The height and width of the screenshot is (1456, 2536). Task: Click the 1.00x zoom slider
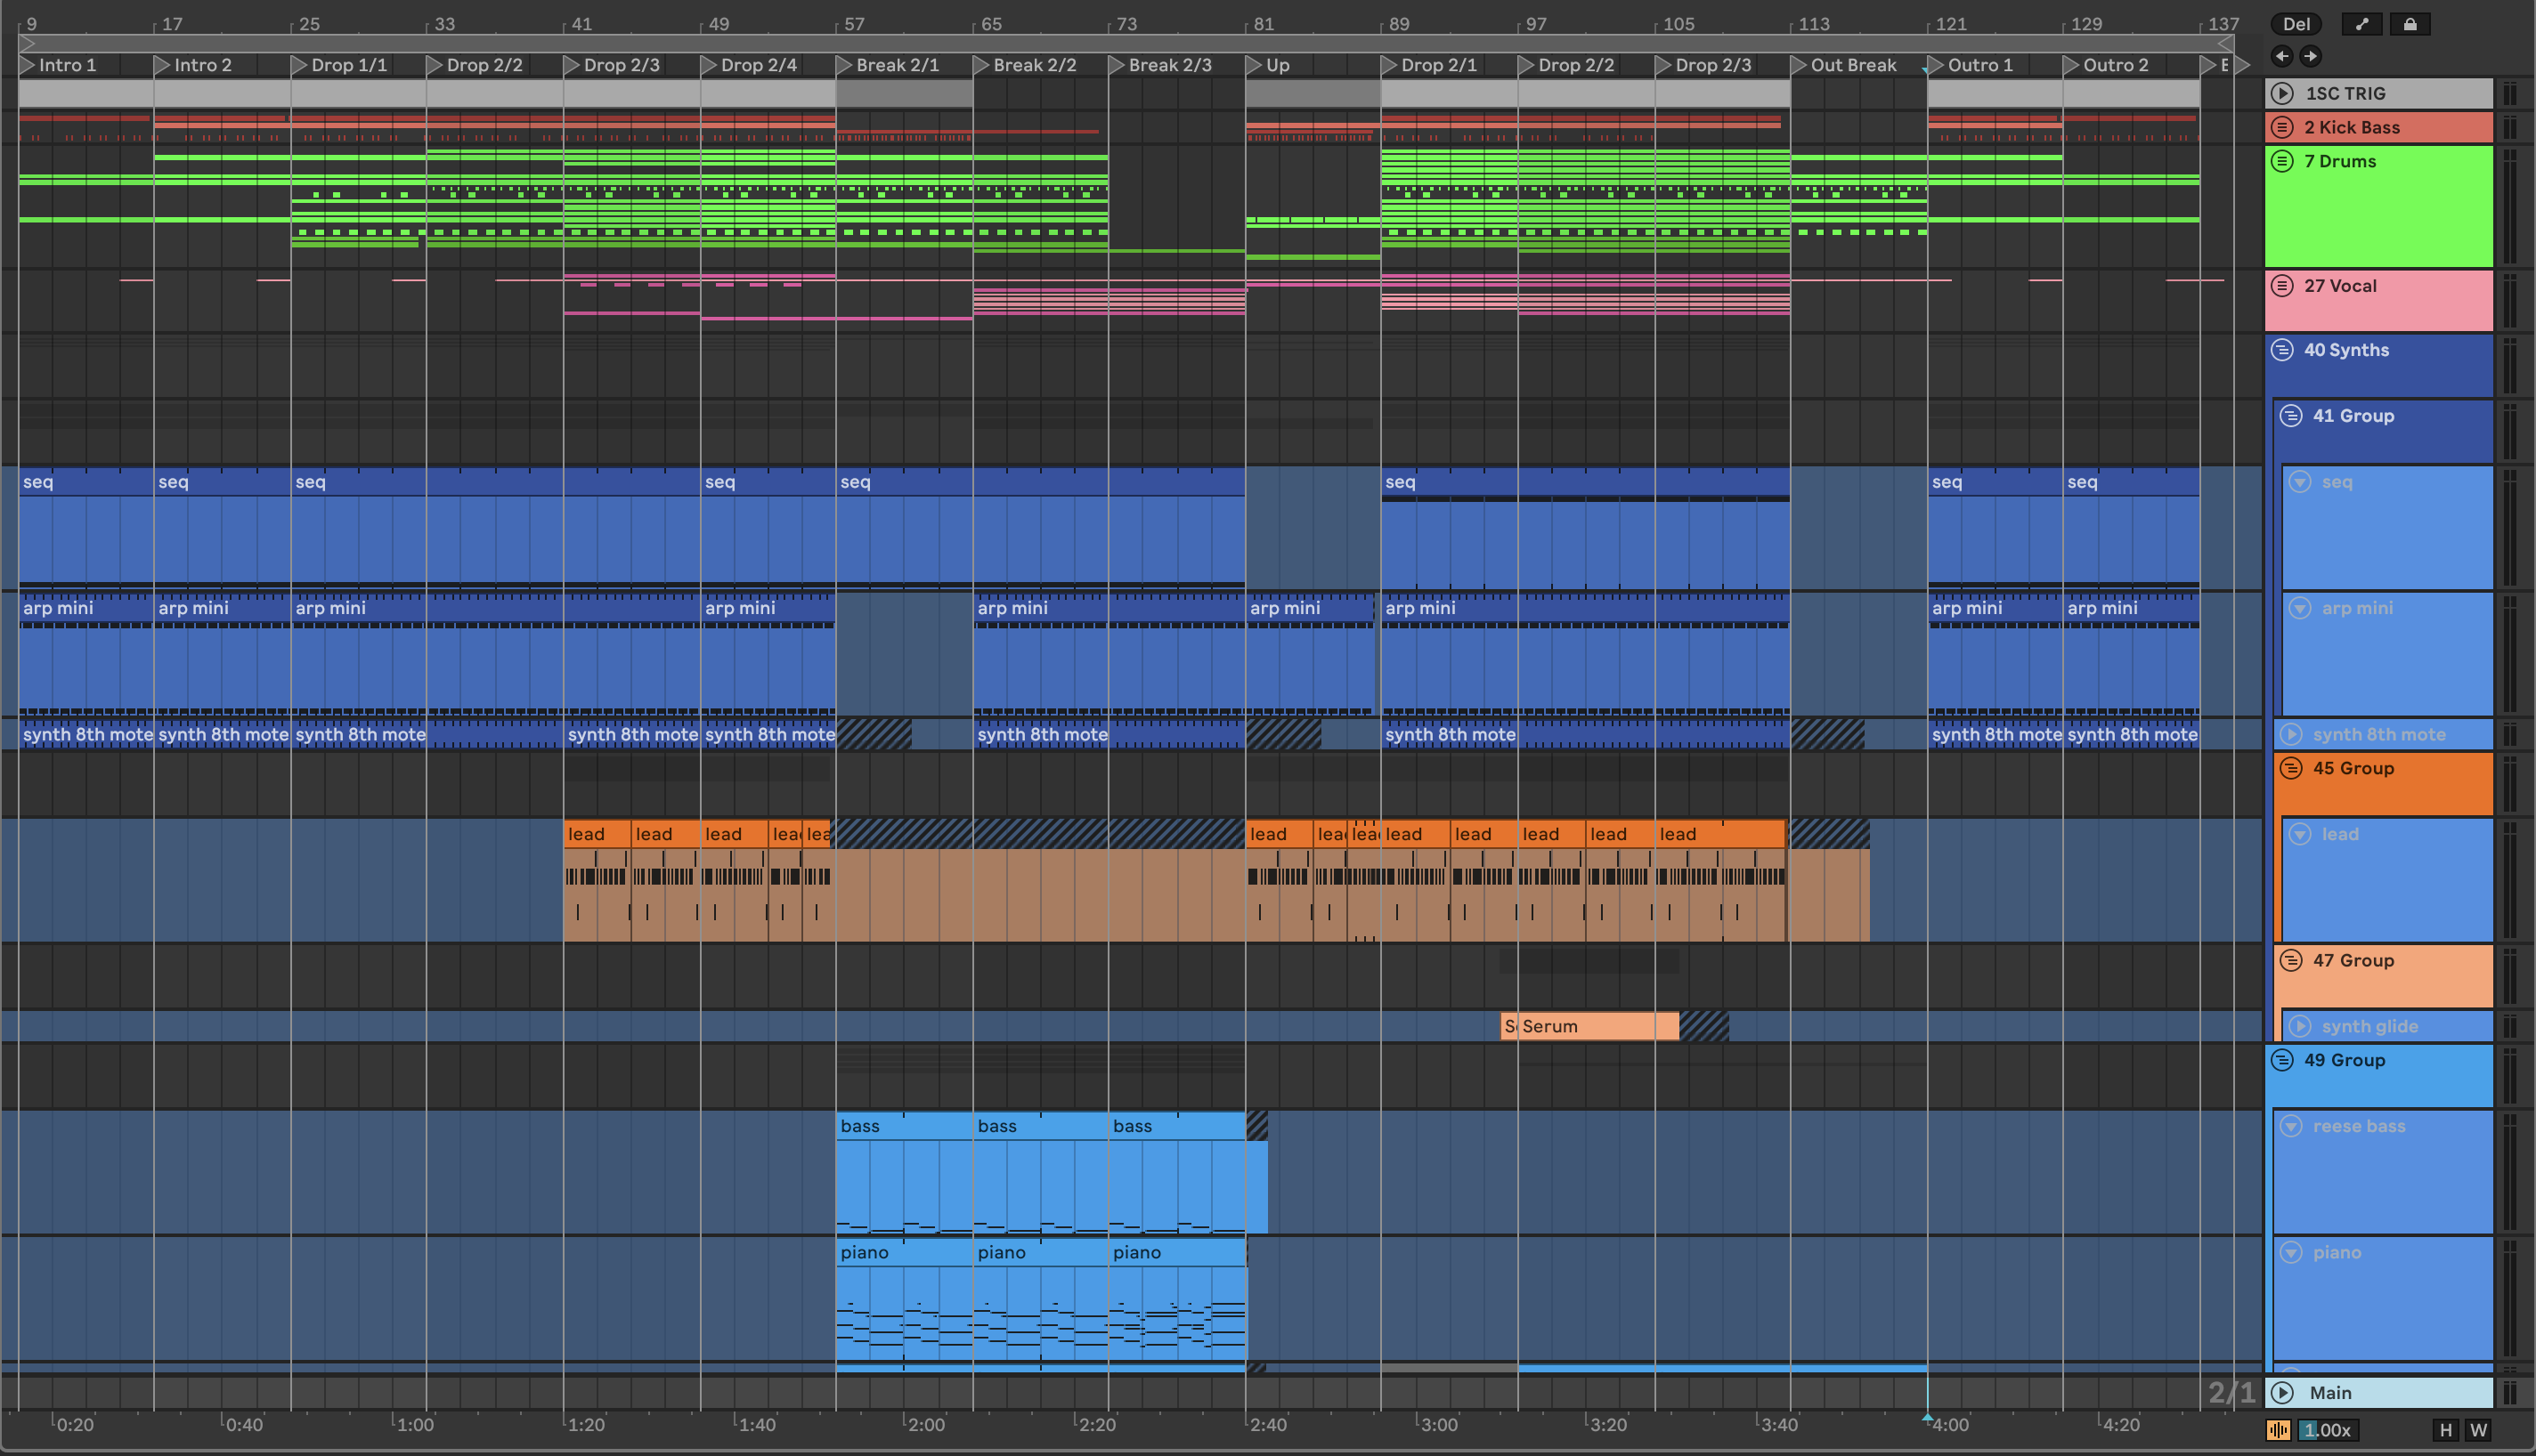2327,1430
